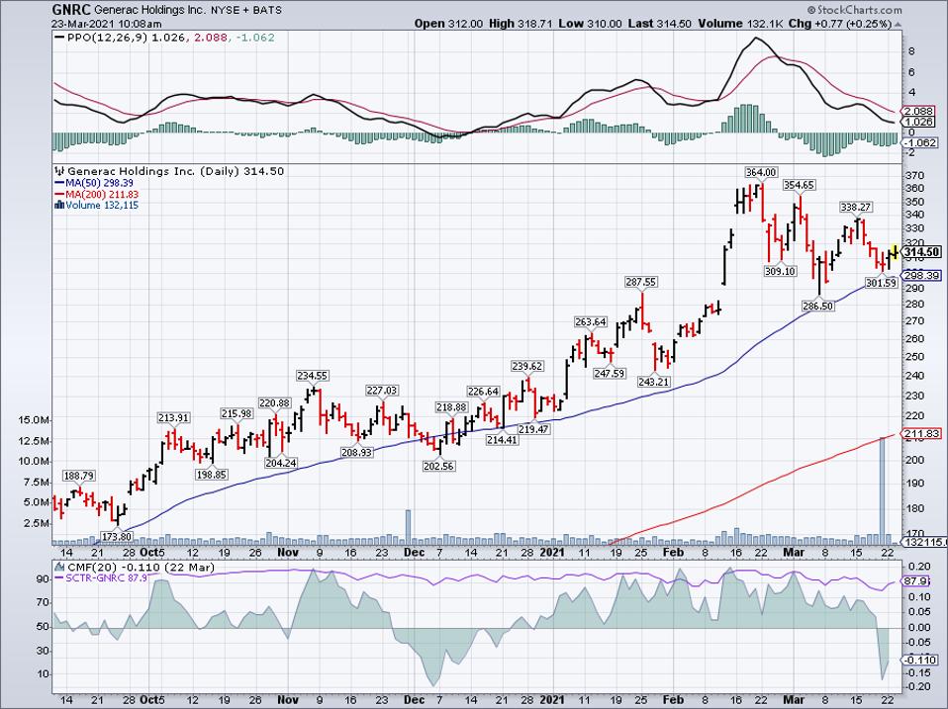948x709 pixels.
Task: Click the 338.27 swing high label
Action: coord(855,207)
